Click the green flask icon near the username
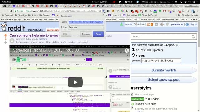Screen dimensions: 200x112 (x=122, y=24)
